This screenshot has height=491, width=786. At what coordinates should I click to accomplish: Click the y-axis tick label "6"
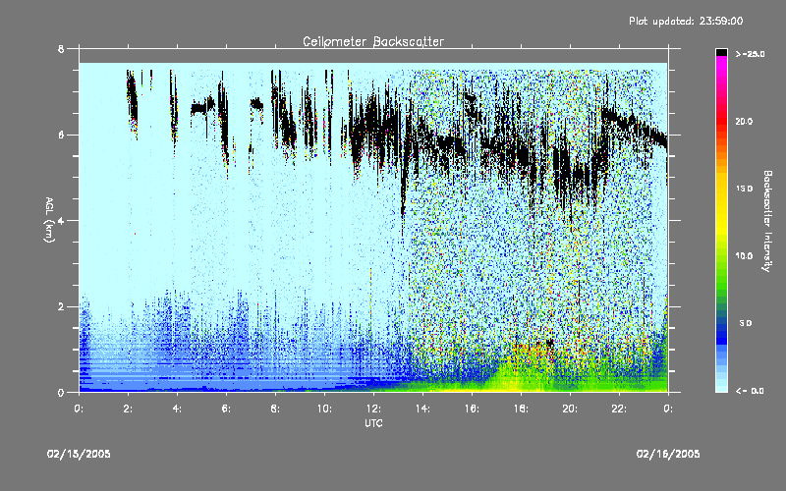61,135
